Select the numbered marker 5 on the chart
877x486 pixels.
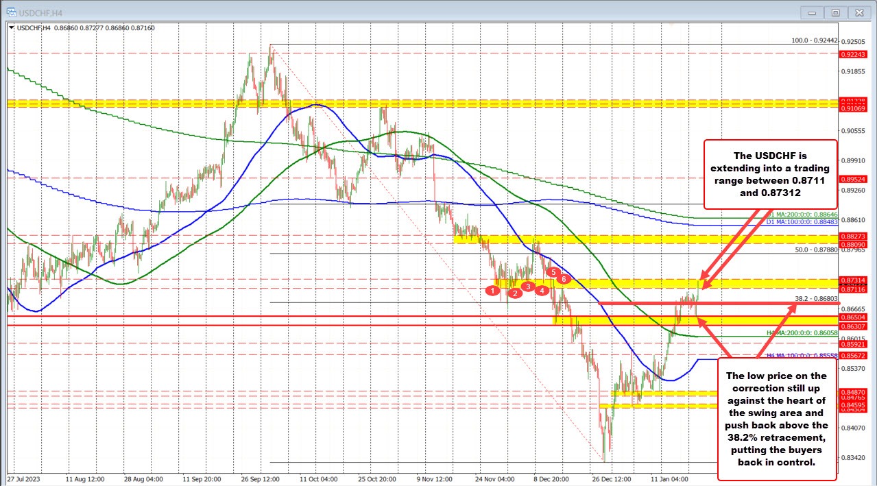click(553, 272)
